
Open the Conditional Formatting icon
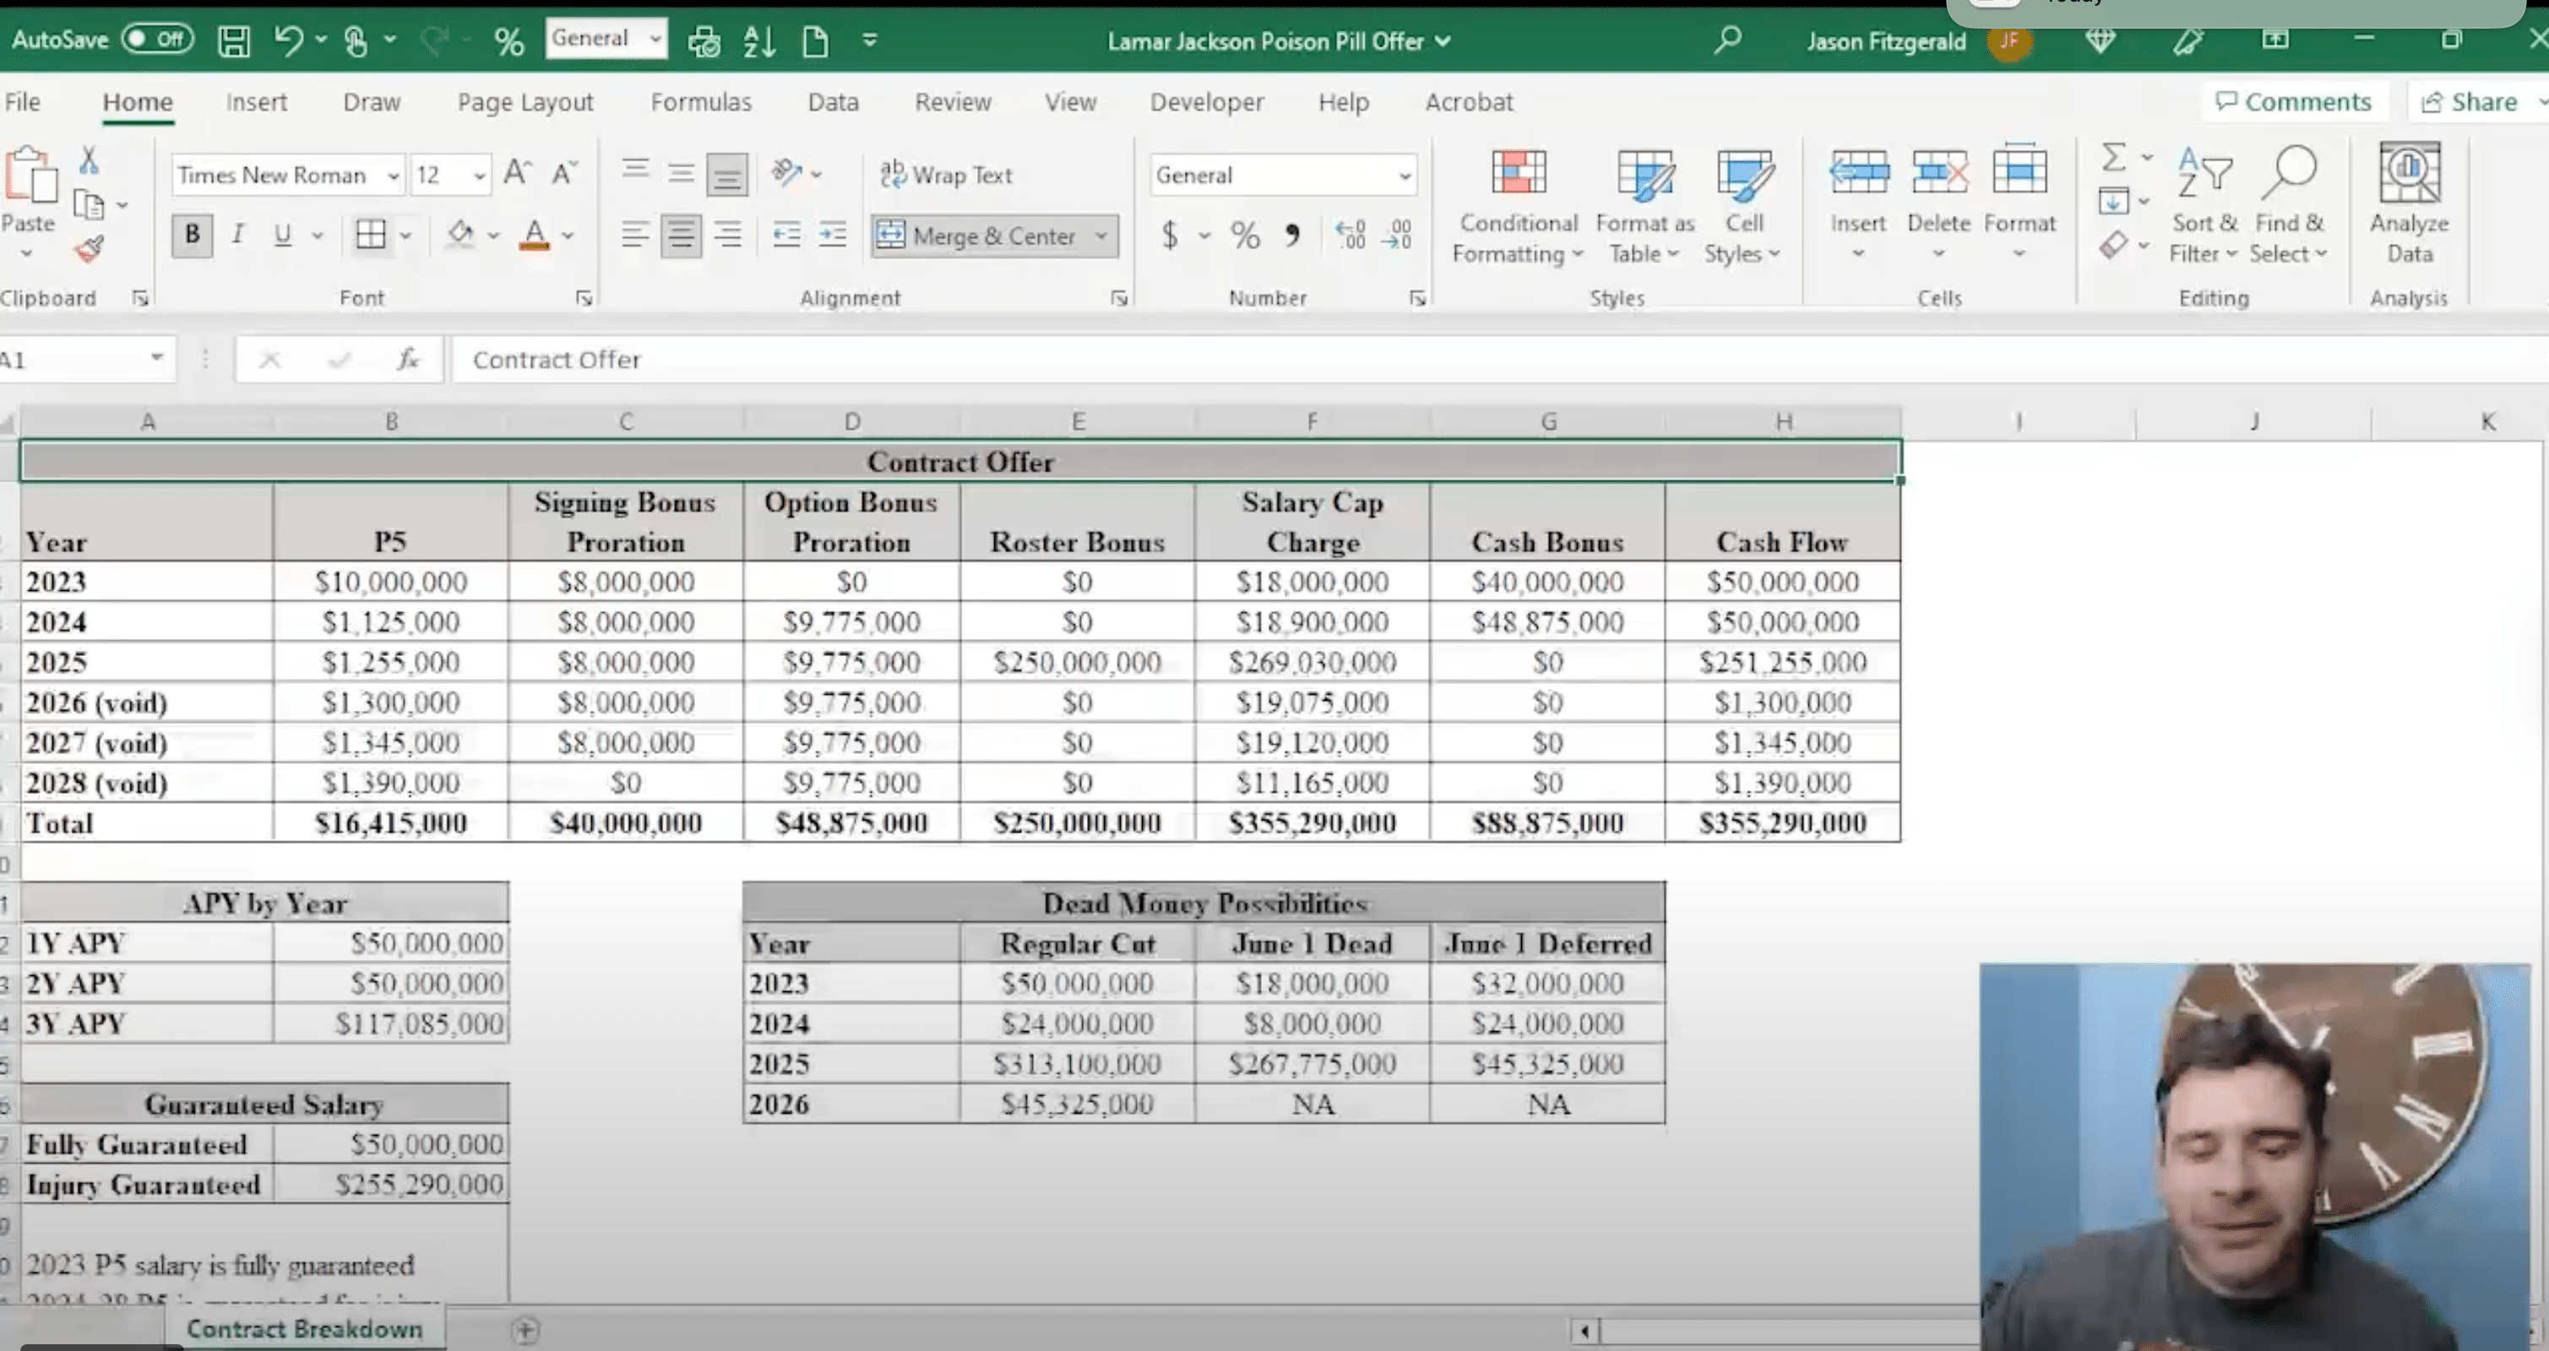1518,174
